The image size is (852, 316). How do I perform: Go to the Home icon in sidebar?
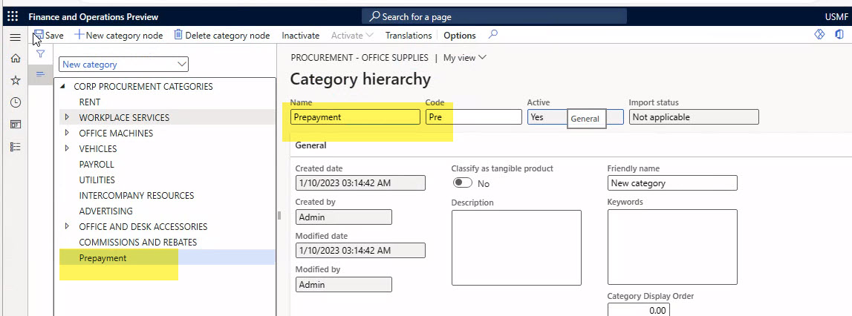point(15,58)
